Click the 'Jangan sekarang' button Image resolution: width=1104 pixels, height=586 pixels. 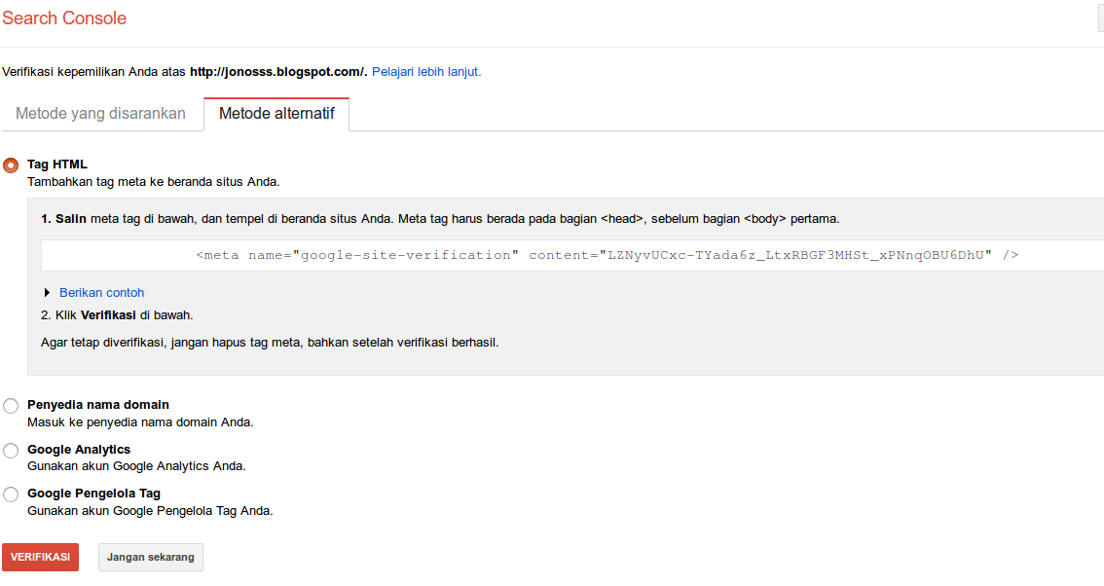click(150, 558)
